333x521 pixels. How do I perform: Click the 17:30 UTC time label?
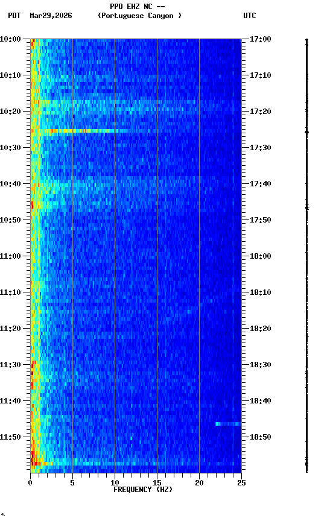point(260,148)
